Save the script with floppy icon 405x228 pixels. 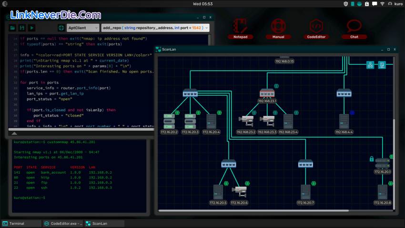click(x=21, y=28)
